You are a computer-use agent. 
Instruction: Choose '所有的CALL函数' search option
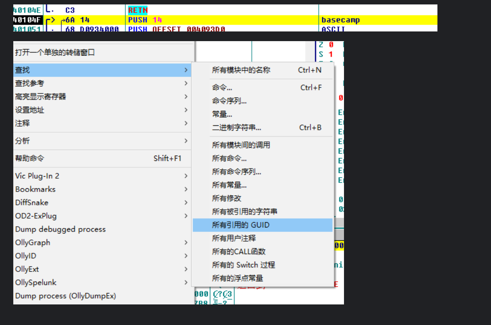coord(239,252)
